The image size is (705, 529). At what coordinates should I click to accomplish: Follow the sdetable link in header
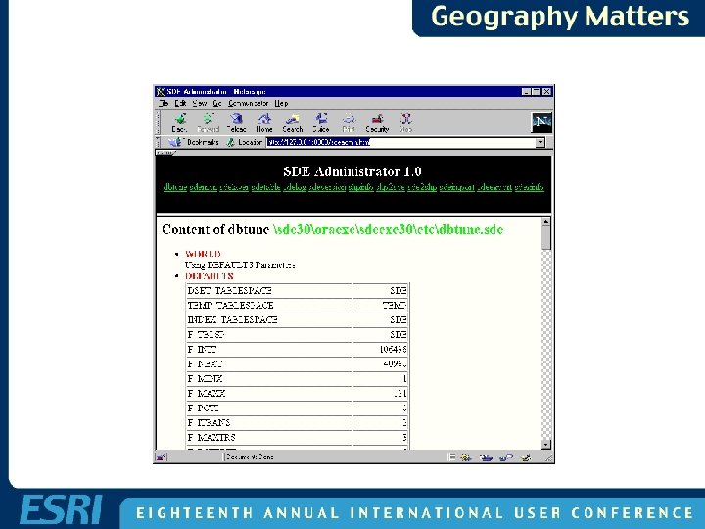click(265, 187)
